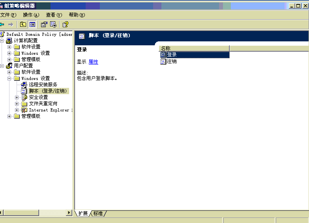The image size is (309, 223).
Task: Click the Forward arrow toolbar icon
Action: pyautogui.click(x=11, y=24)
